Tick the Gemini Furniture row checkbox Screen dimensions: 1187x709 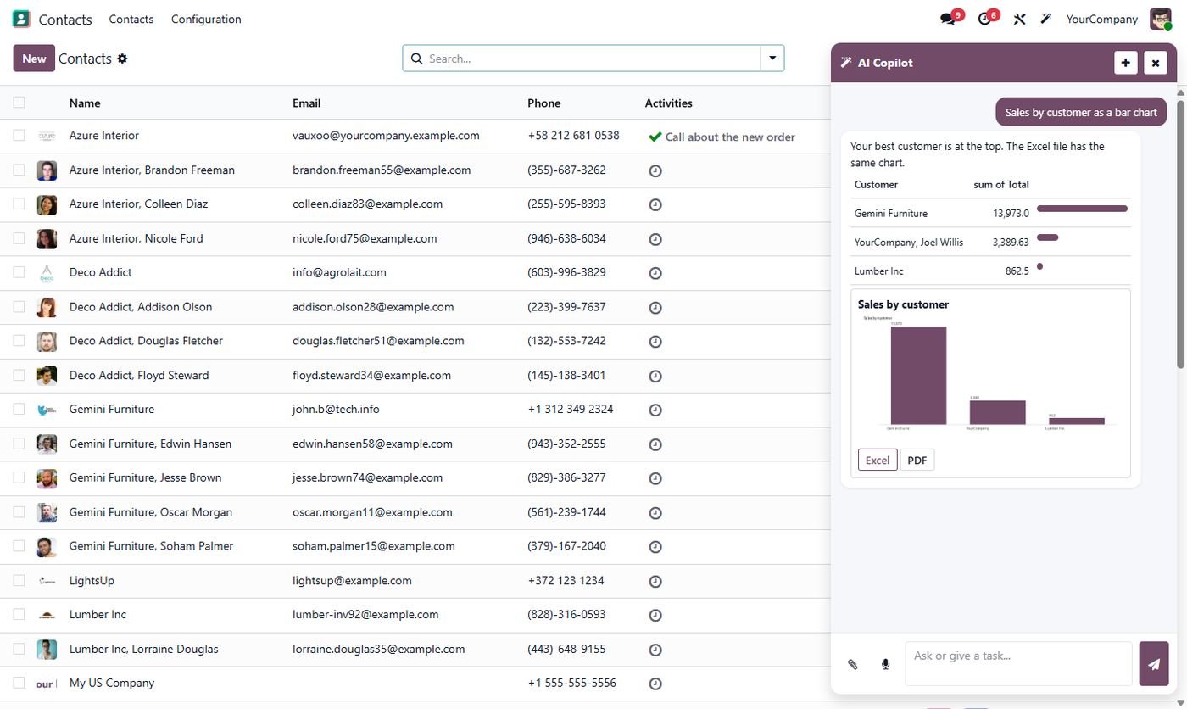[x=19, y=409]
